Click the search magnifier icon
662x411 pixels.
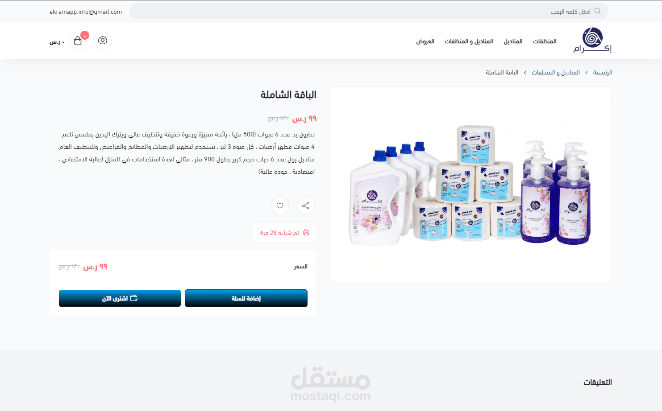click(x=598, y=11)
